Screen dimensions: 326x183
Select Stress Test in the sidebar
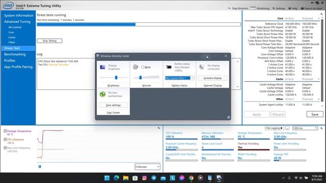[x=18, y=48]
